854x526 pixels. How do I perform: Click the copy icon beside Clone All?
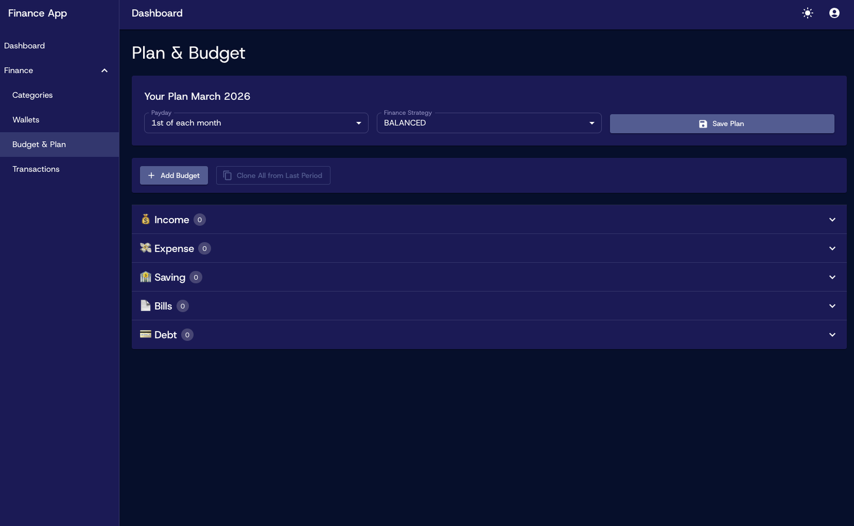(x=227, y=175)
